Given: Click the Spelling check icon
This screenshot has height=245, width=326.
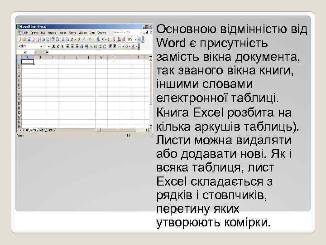Looking at the screenshot, I should 53,39.
